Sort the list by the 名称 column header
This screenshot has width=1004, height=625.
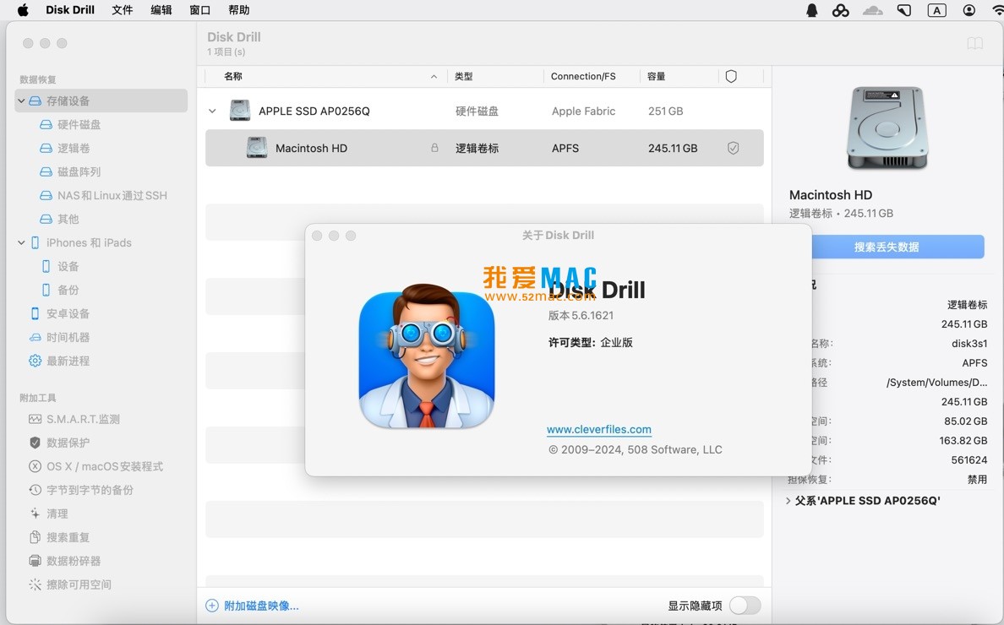233,76
